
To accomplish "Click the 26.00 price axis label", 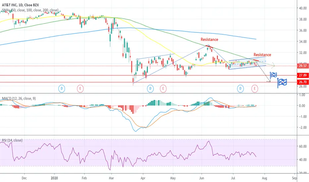I will pos(303,86).
